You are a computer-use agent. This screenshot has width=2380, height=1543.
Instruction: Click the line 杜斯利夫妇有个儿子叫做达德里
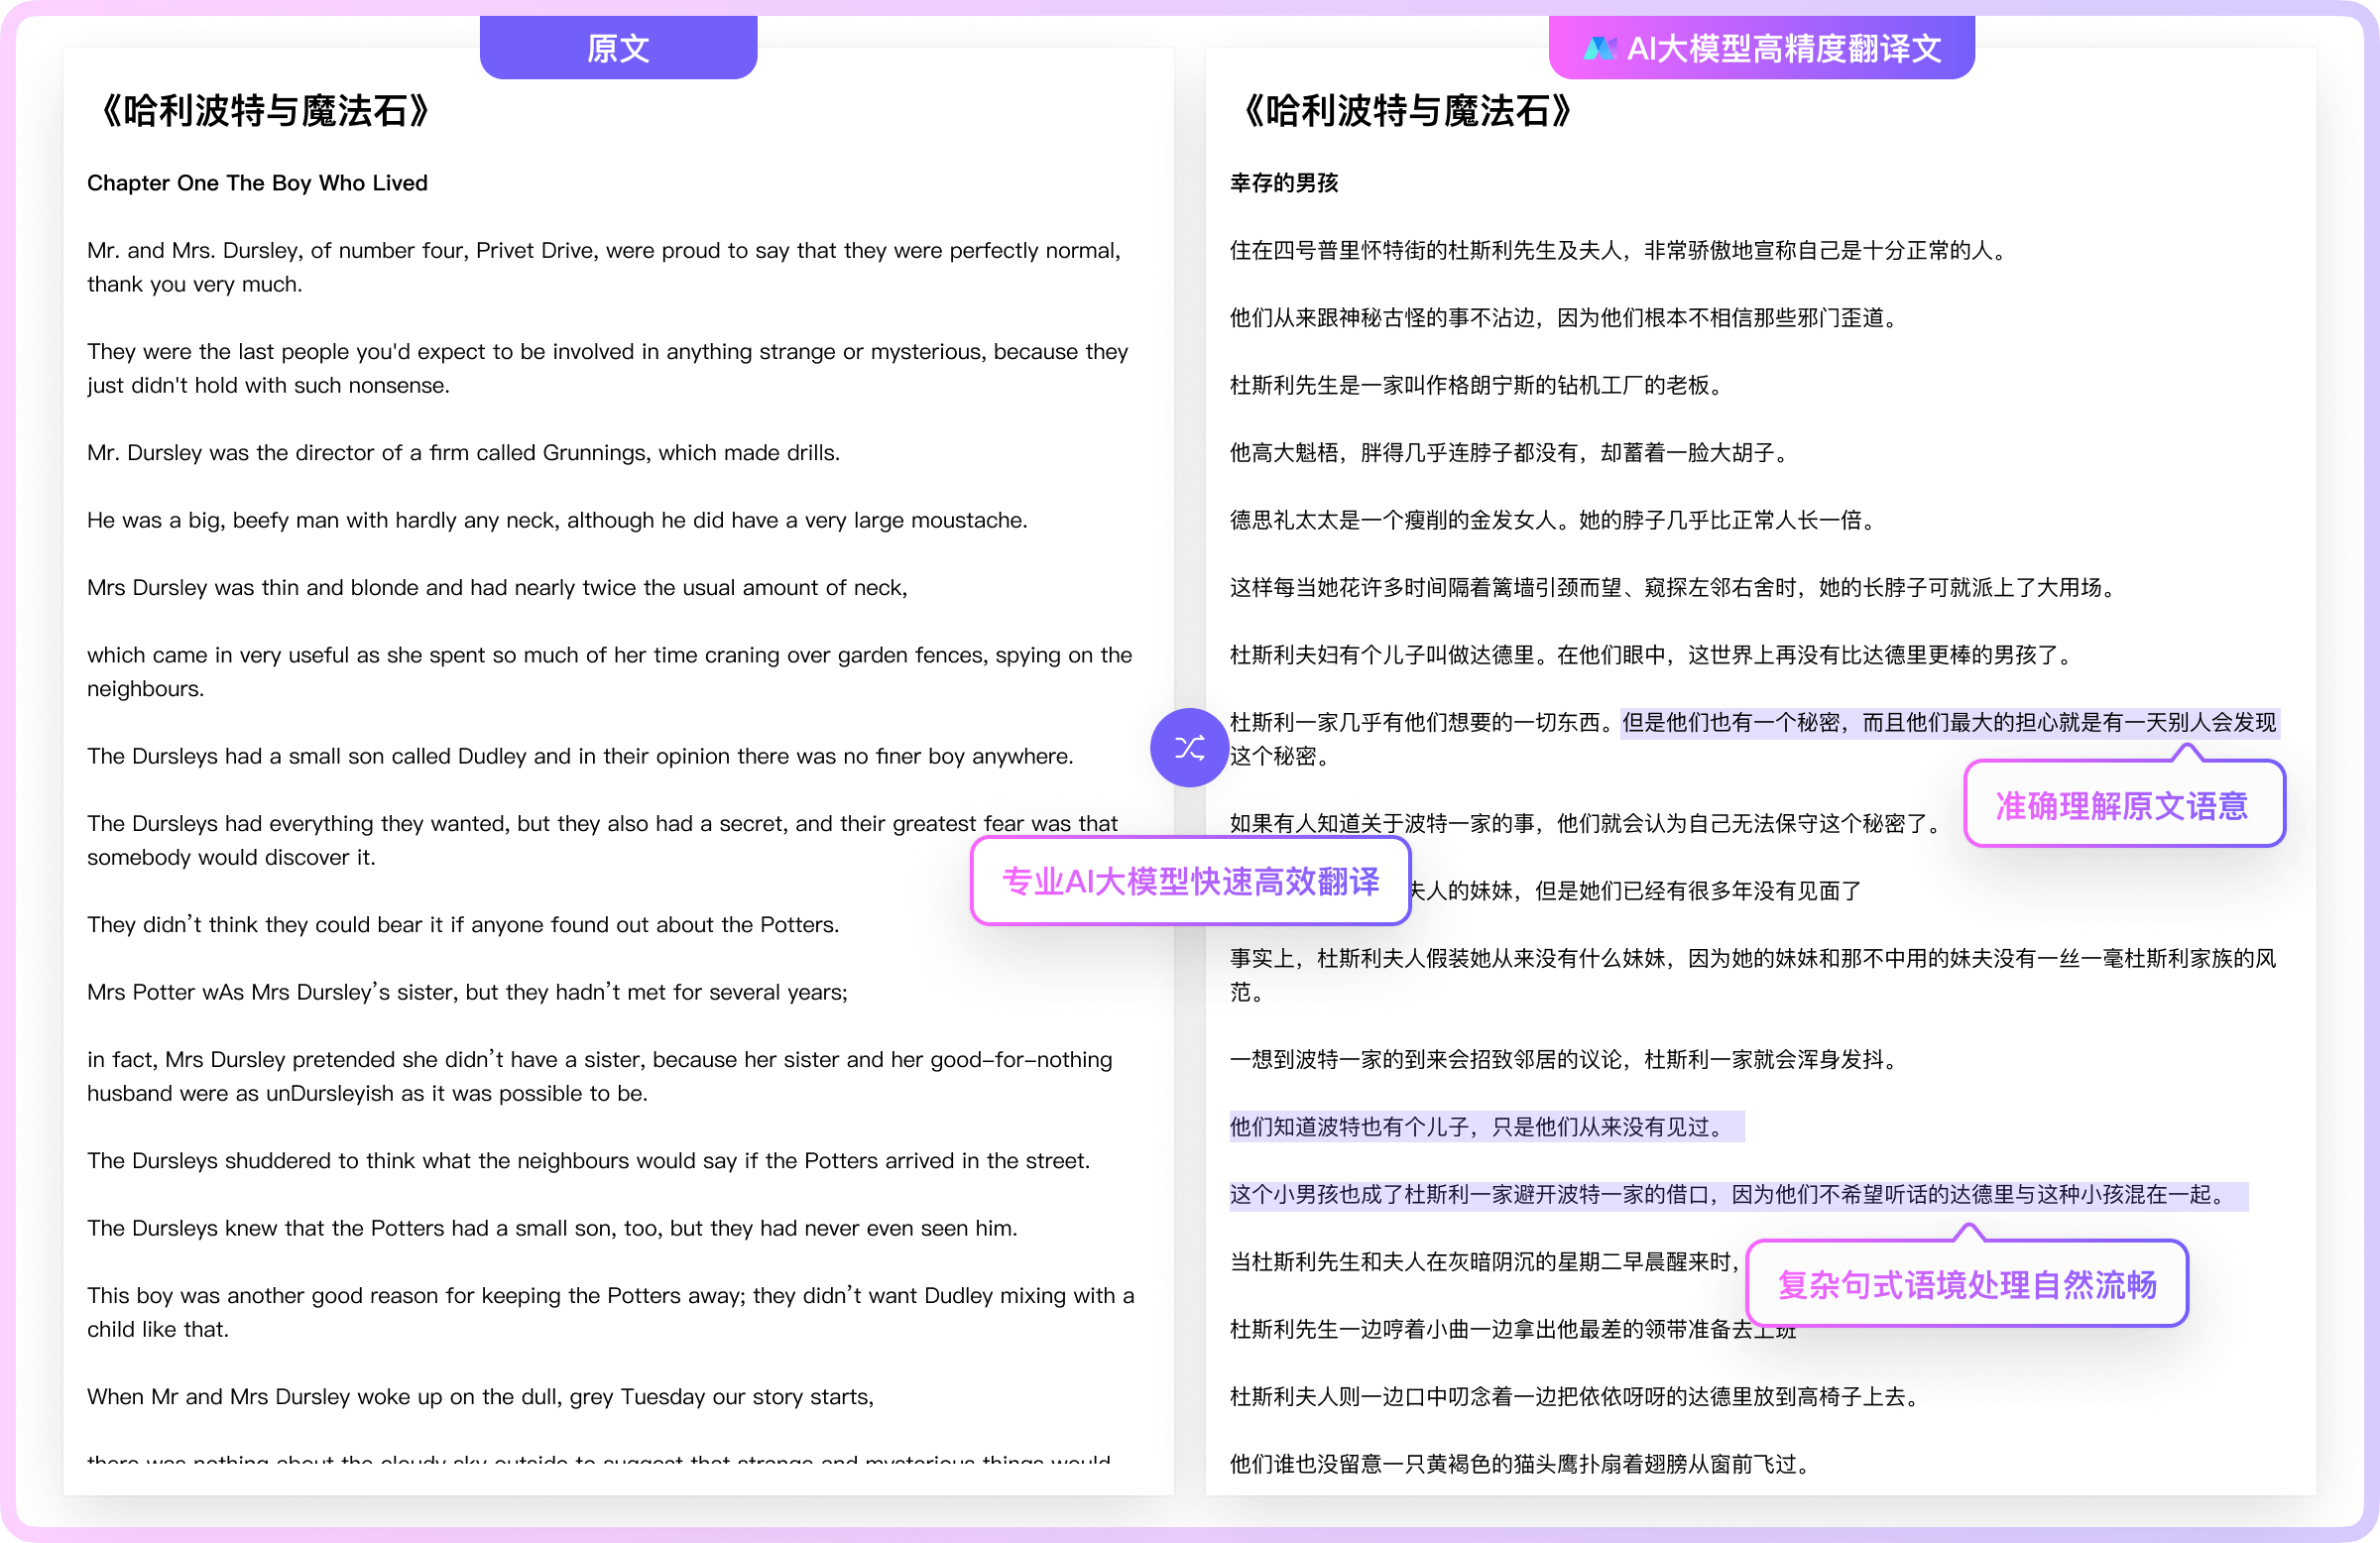tap(1651, 655)
